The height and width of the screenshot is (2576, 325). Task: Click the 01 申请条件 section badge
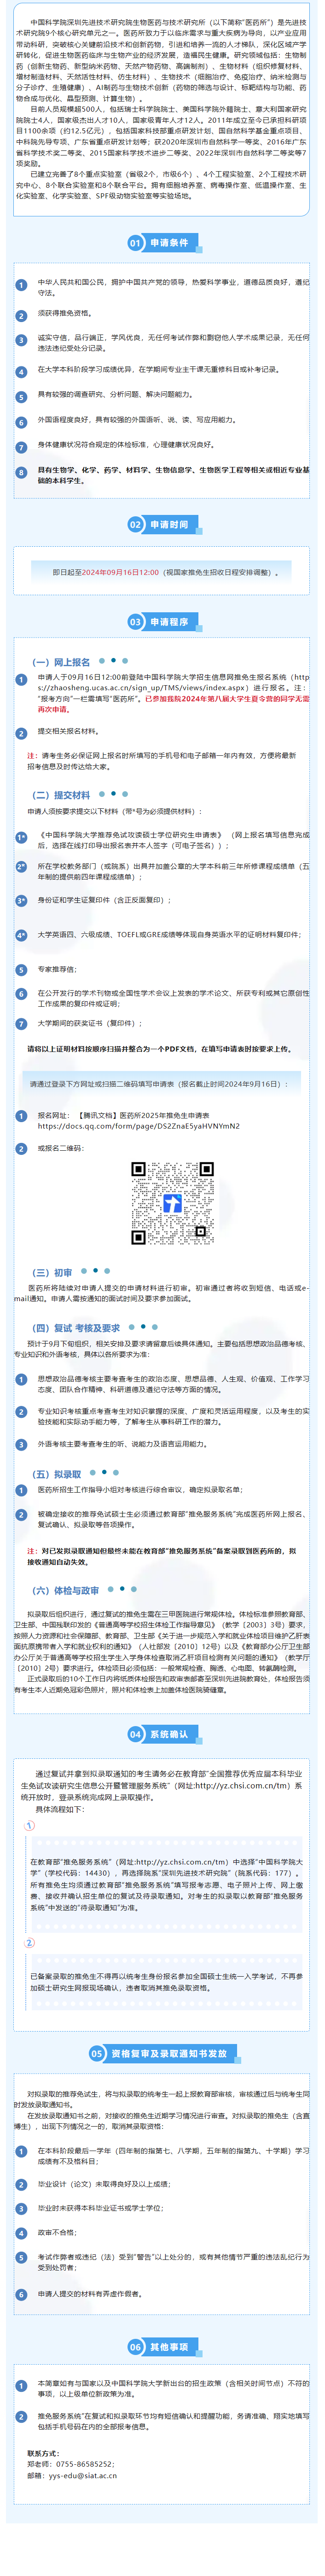(x=162, y=243)
